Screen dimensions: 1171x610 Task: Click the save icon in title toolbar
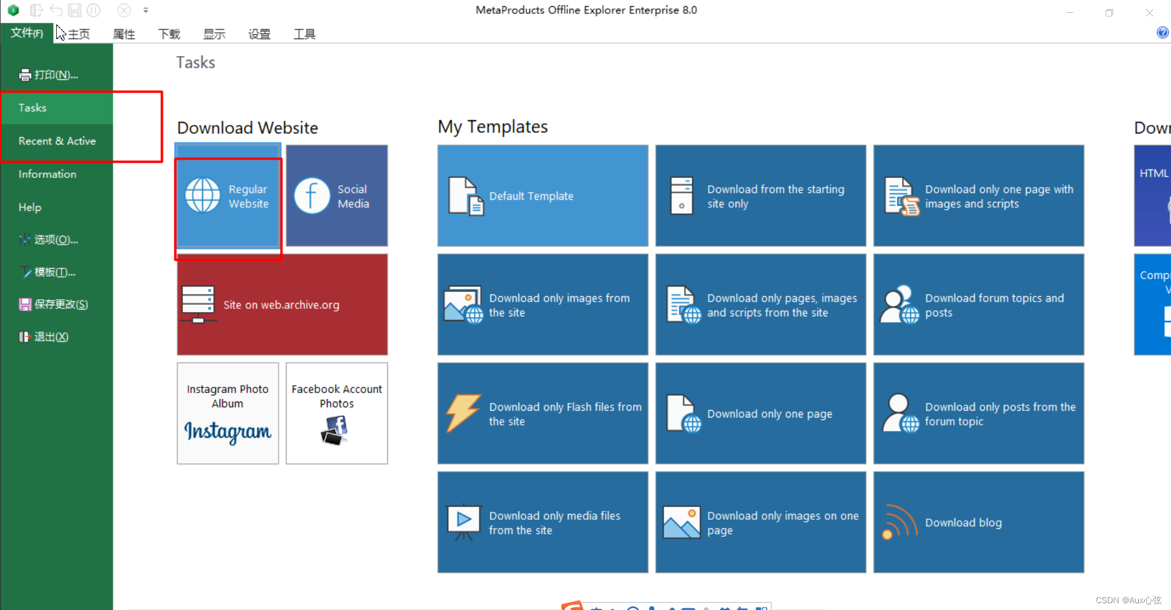point(74,10)
